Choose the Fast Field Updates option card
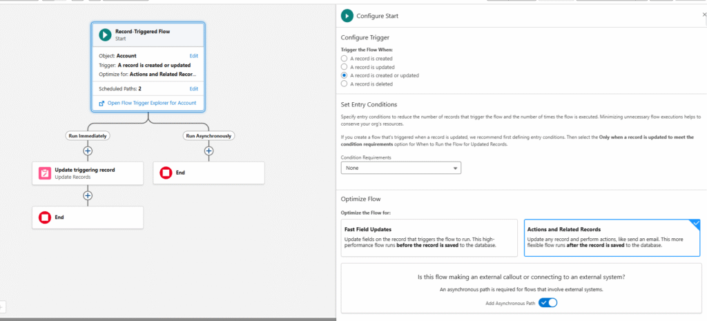This screenshot has width=707, height=321. pos(429,237)
